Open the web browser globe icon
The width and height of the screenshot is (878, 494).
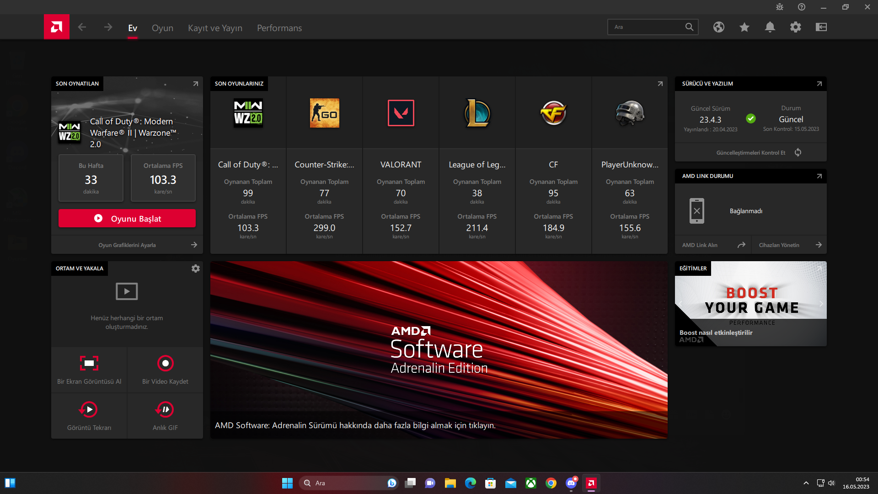coord(719,27)
